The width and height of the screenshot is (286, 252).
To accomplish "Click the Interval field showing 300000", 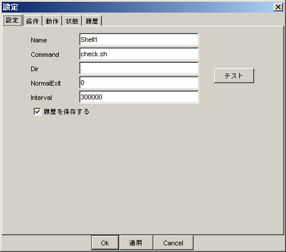I will 139,97.
